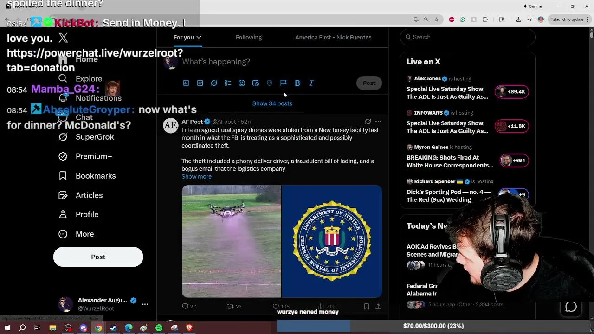Repost the AF Post drone tweet
This screenshot has width=594, height=334.
[x=234, y=306]
